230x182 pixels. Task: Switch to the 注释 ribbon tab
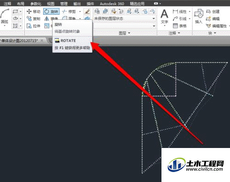pos(7,4)
